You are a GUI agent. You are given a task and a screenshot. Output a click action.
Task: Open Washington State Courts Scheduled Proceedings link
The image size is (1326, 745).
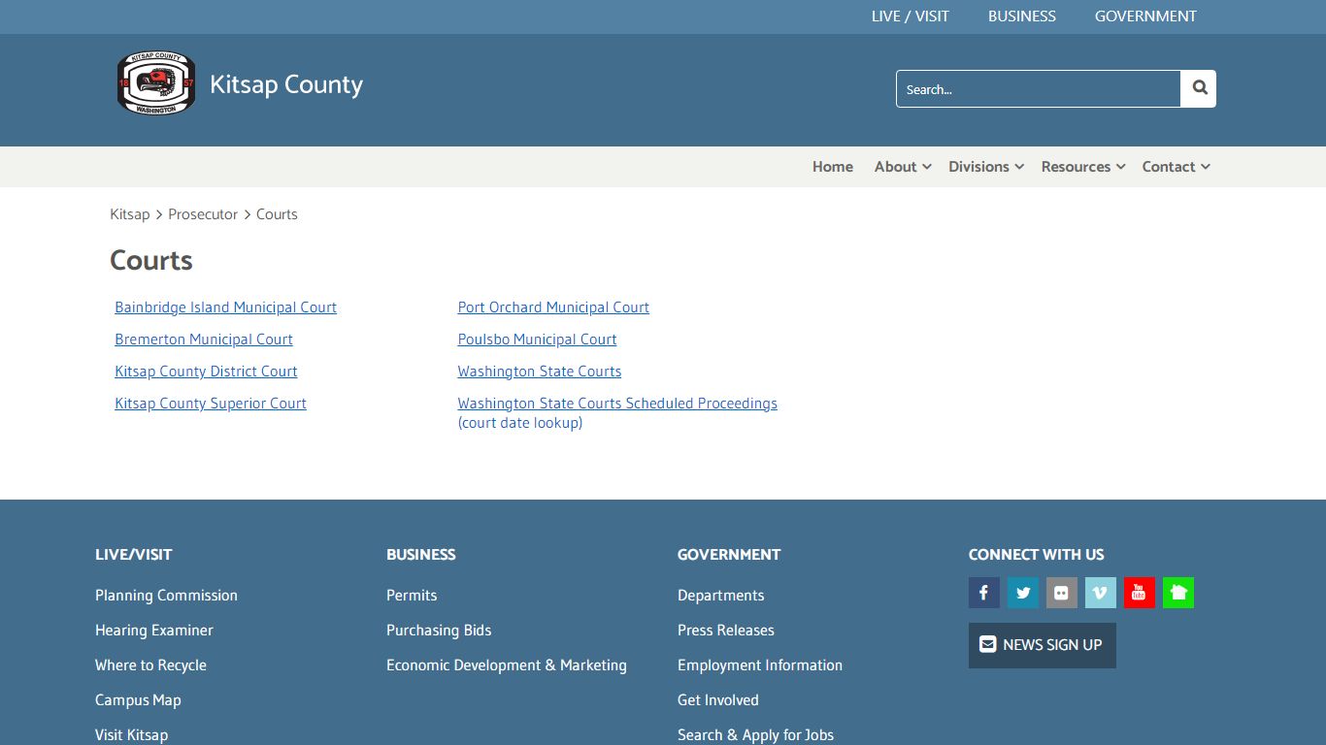(617, 404)
